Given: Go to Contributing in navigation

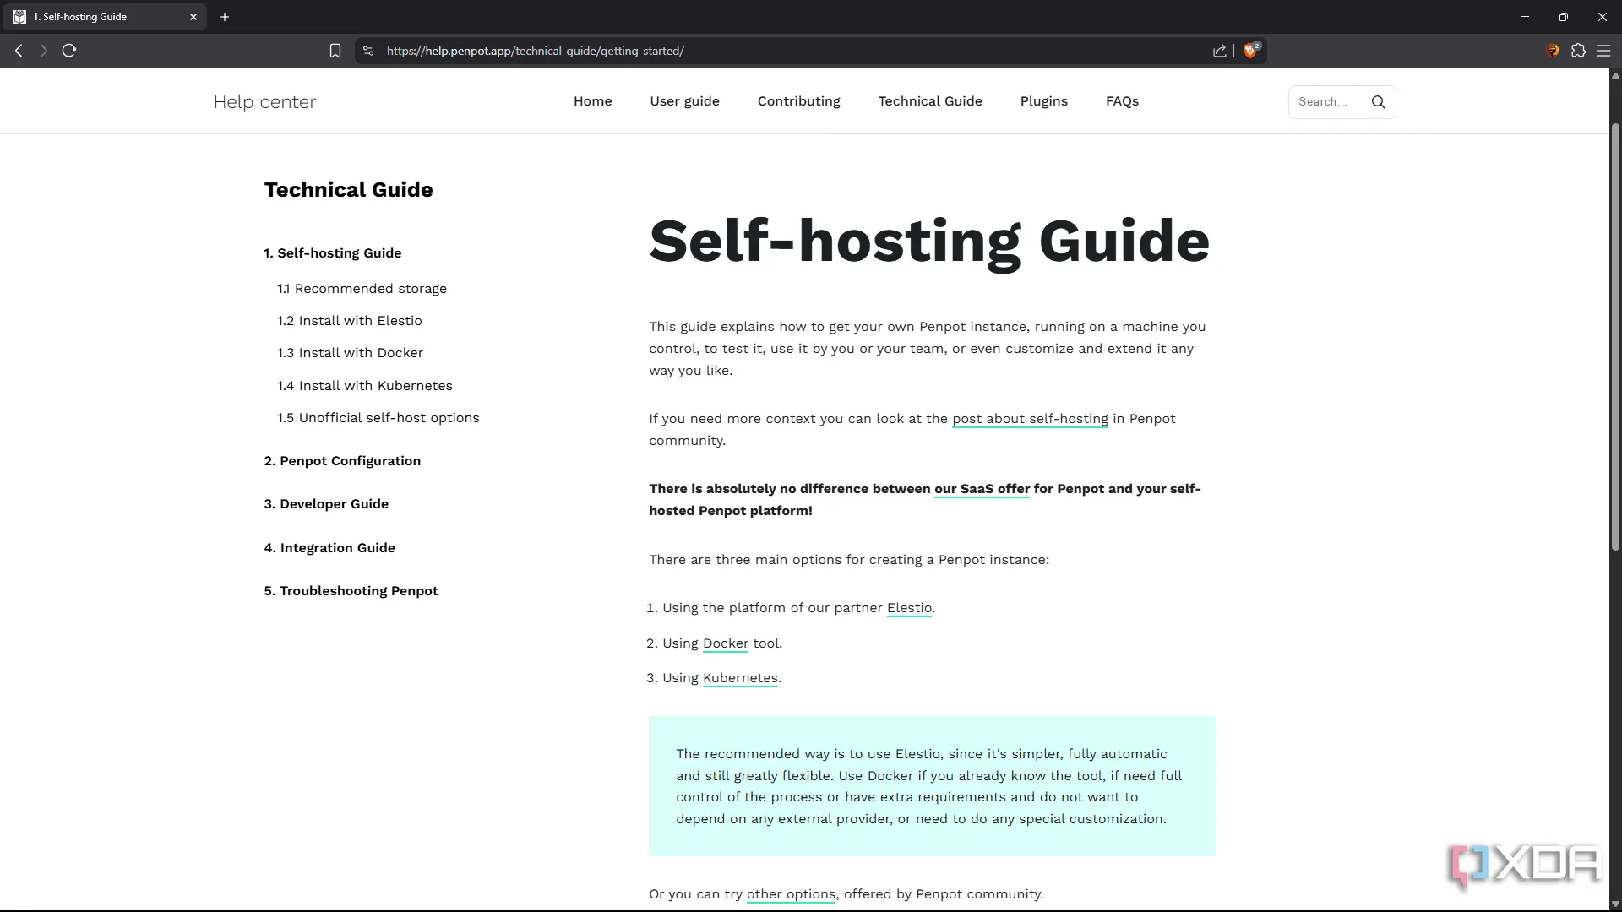Looking at the screenshot, I should click(x=798, y=101).
